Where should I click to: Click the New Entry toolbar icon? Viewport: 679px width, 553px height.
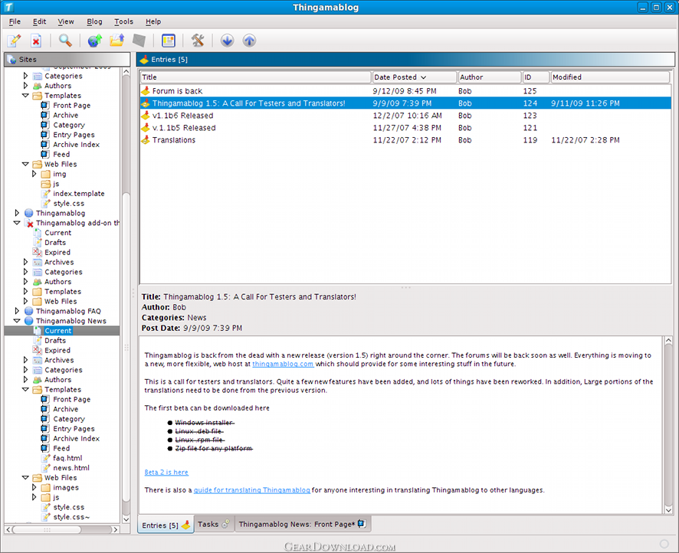[15, 41]
